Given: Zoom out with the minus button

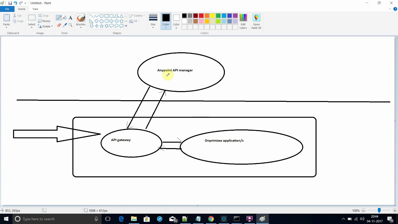Looking at the screenshot, I should coord(363,211).
